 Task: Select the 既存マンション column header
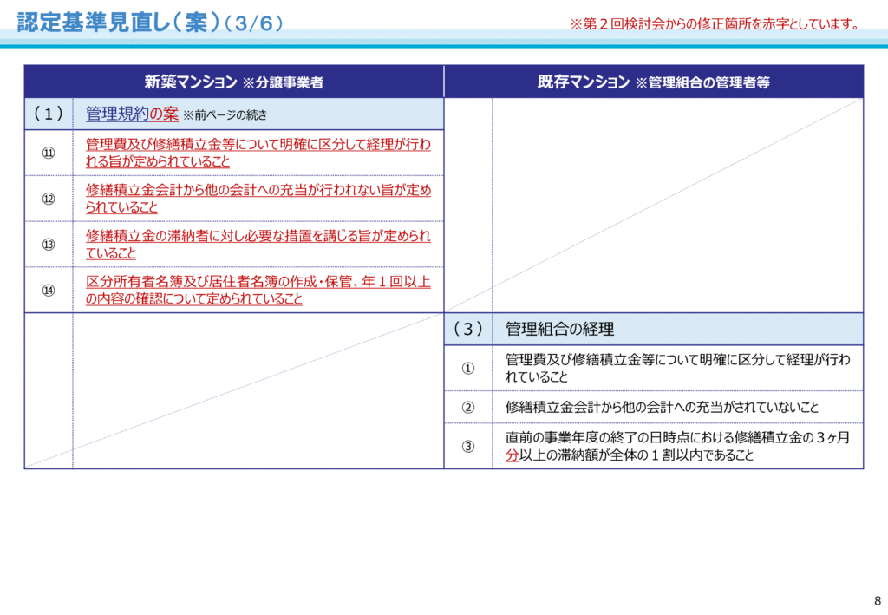pyautogui.click(x=653, y=82)
